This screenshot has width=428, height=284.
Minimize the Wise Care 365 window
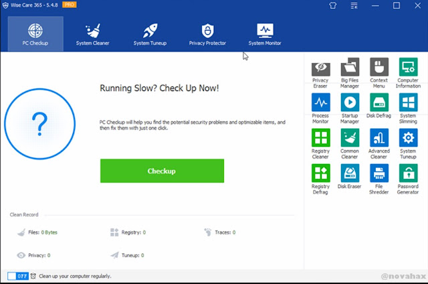375,5
